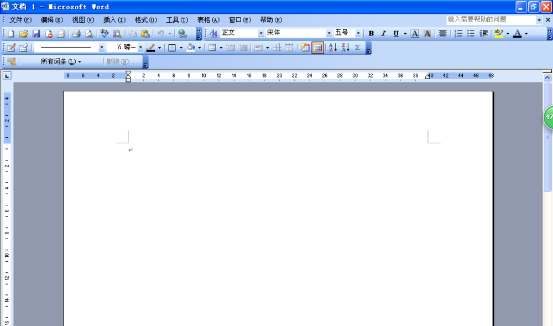Click the tab stop selector L button
Screen dimensions: 553x326
7,75
